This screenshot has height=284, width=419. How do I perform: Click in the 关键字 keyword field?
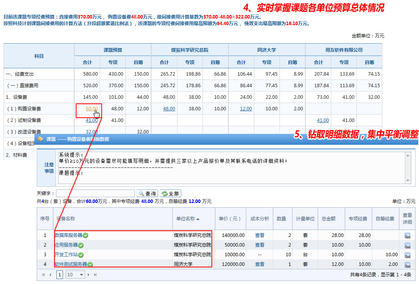click(x=95, y=193)
